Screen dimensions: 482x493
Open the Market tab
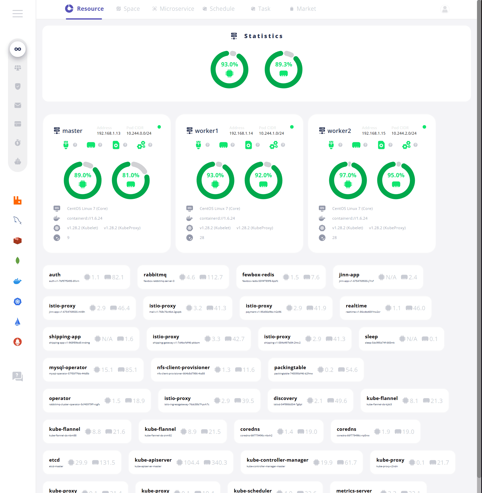(303, 9)
